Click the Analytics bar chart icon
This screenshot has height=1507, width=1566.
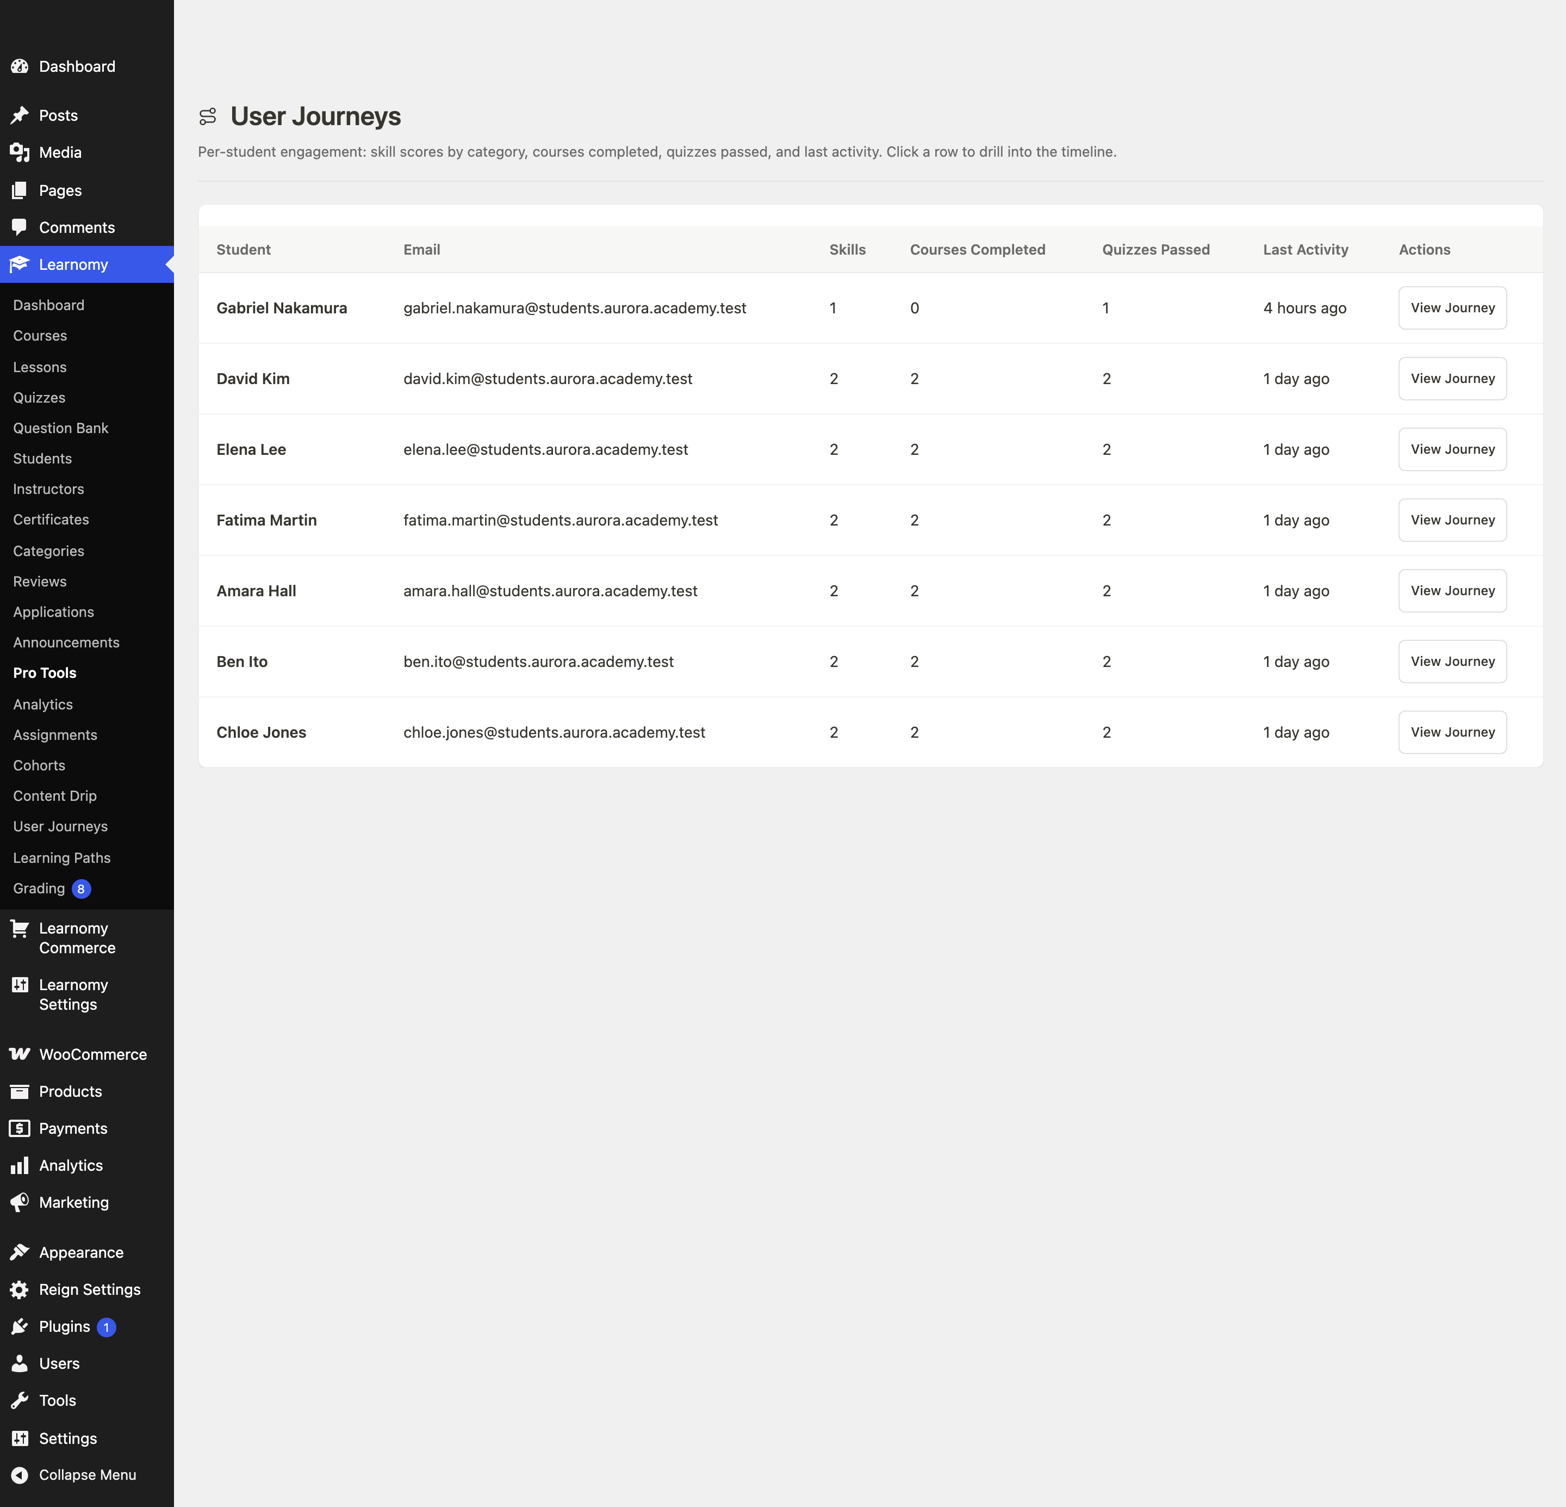click(20, 1165)
